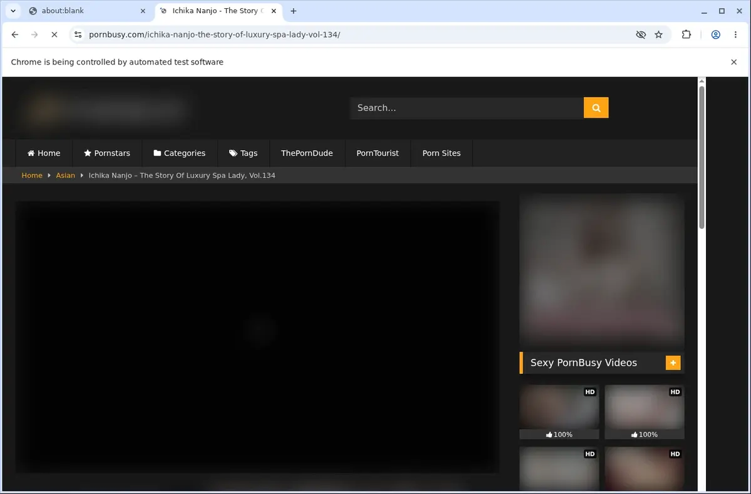Focus the URL address bar
751x494 pixels.
357,35
